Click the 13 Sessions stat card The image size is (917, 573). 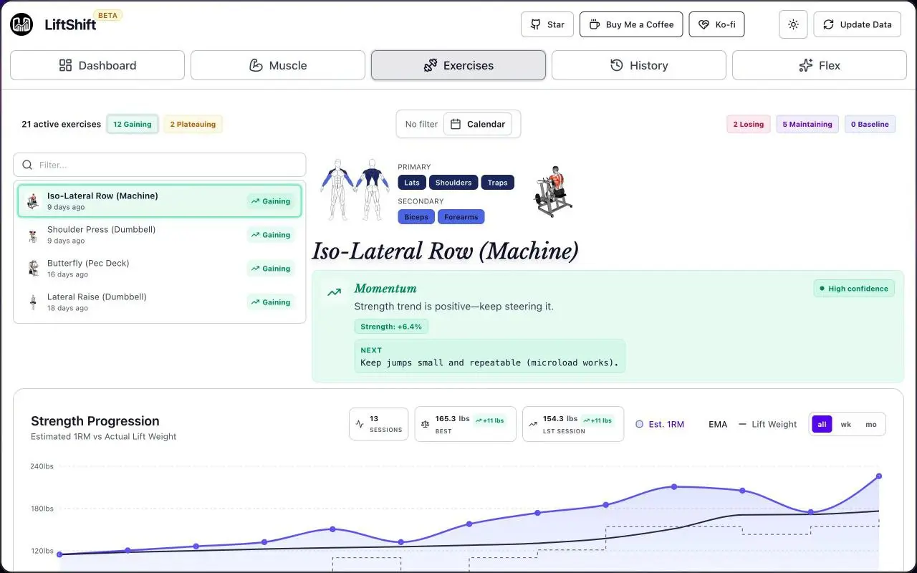pyautogui.click(x=379, y=424)
